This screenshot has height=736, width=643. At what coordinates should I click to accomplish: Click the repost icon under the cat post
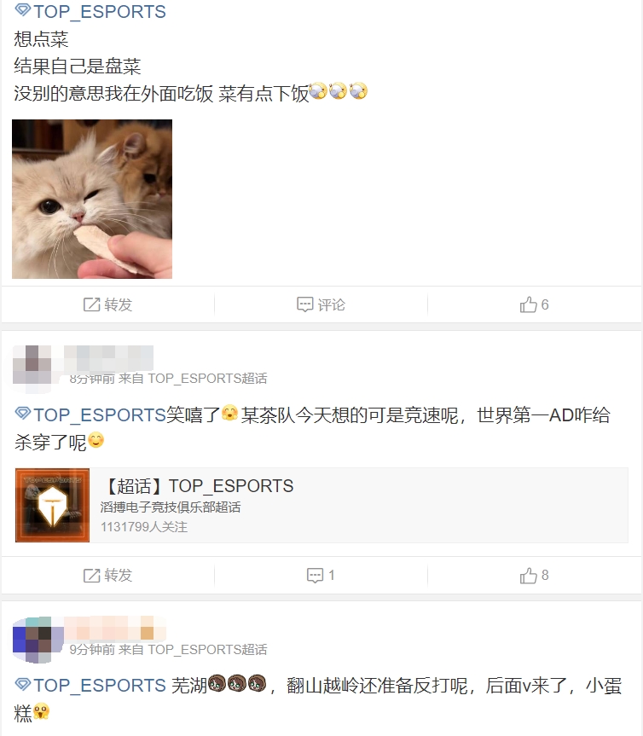pyautogui.click(x=91, y=304)
